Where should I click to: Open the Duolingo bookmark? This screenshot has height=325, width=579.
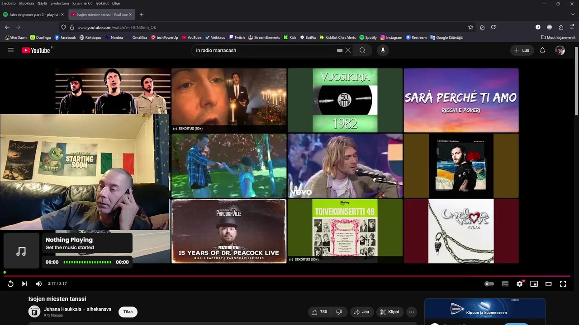40,37
